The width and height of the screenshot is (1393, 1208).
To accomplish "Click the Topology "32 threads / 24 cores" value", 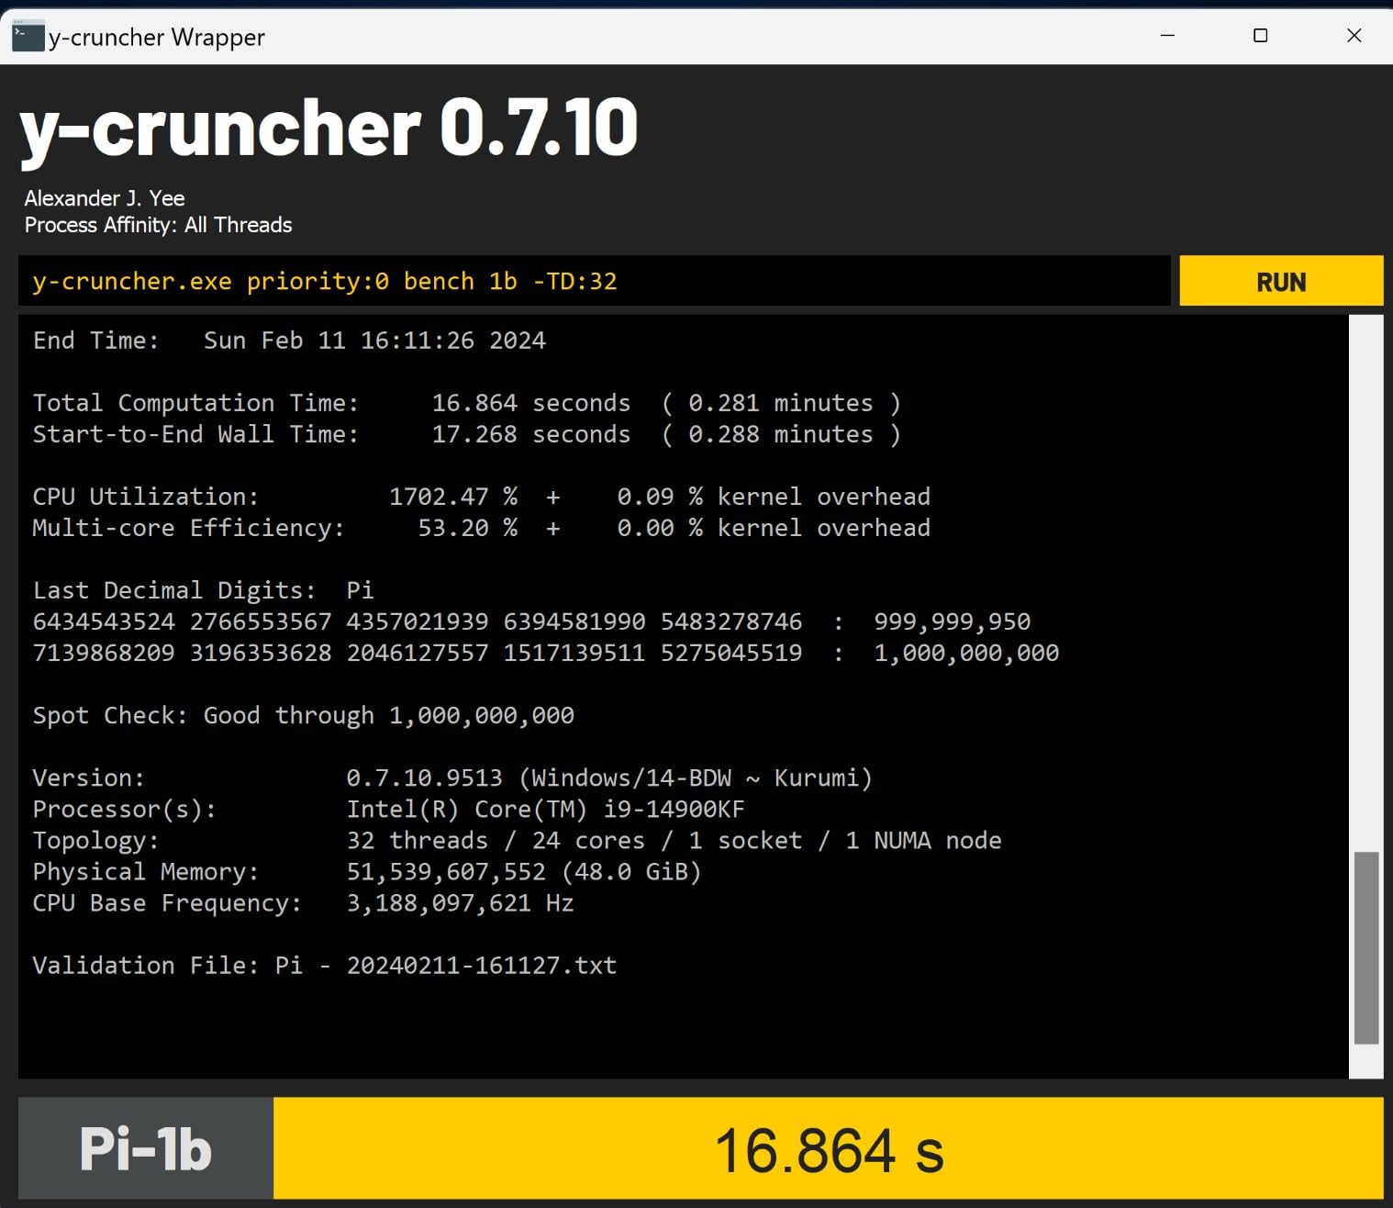I will point(496,840).
